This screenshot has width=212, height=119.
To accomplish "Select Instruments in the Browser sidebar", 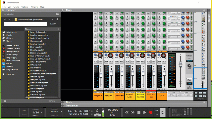I will pos(11,32).
